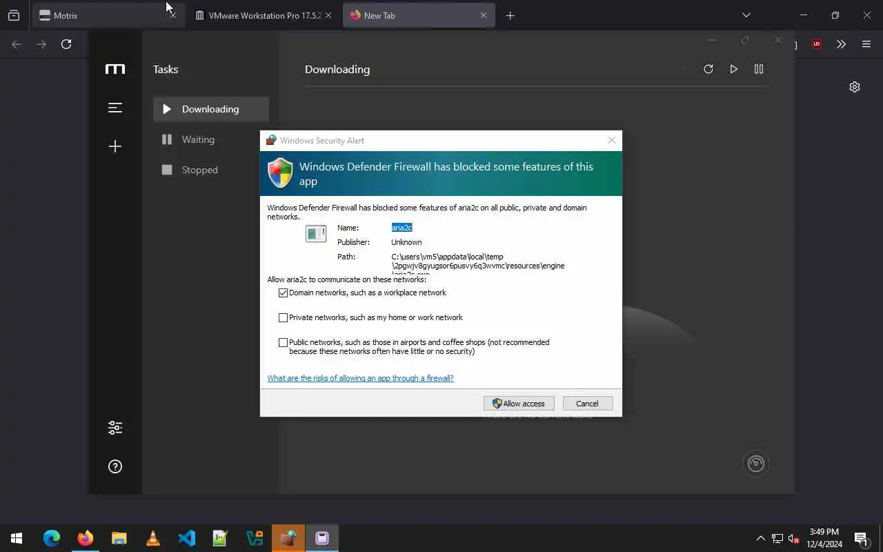Click the highlighted aria2c name field
Image resolution: width=883 pixels, height=552 pixels.
pyautogui.click(x=401, y=228)
